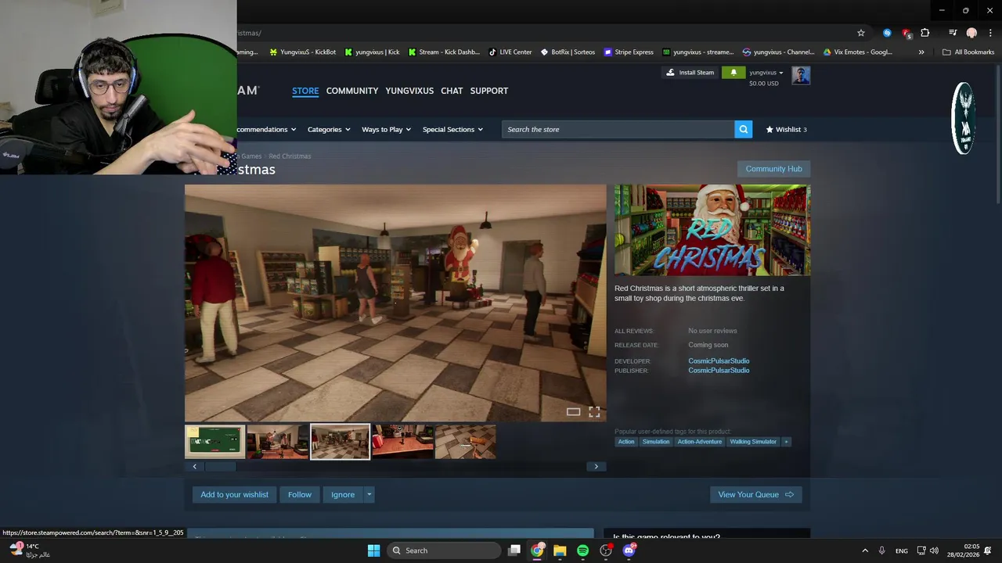Open the green notifications bell

pyautogui.click(x=733, y=73)
